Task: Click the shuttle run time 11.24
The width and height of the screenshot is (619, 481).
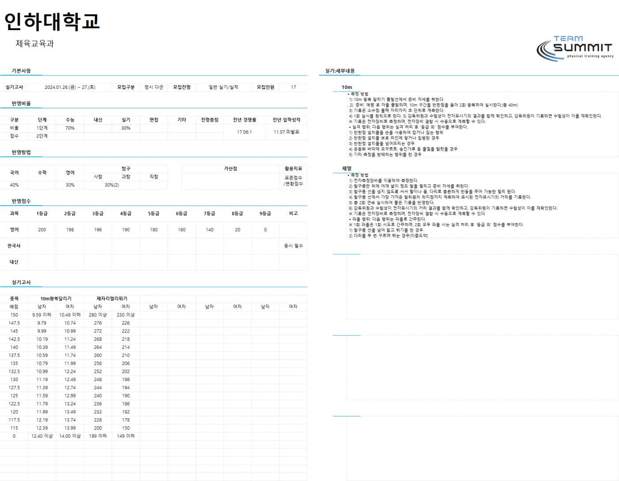Action: [70, 339]
